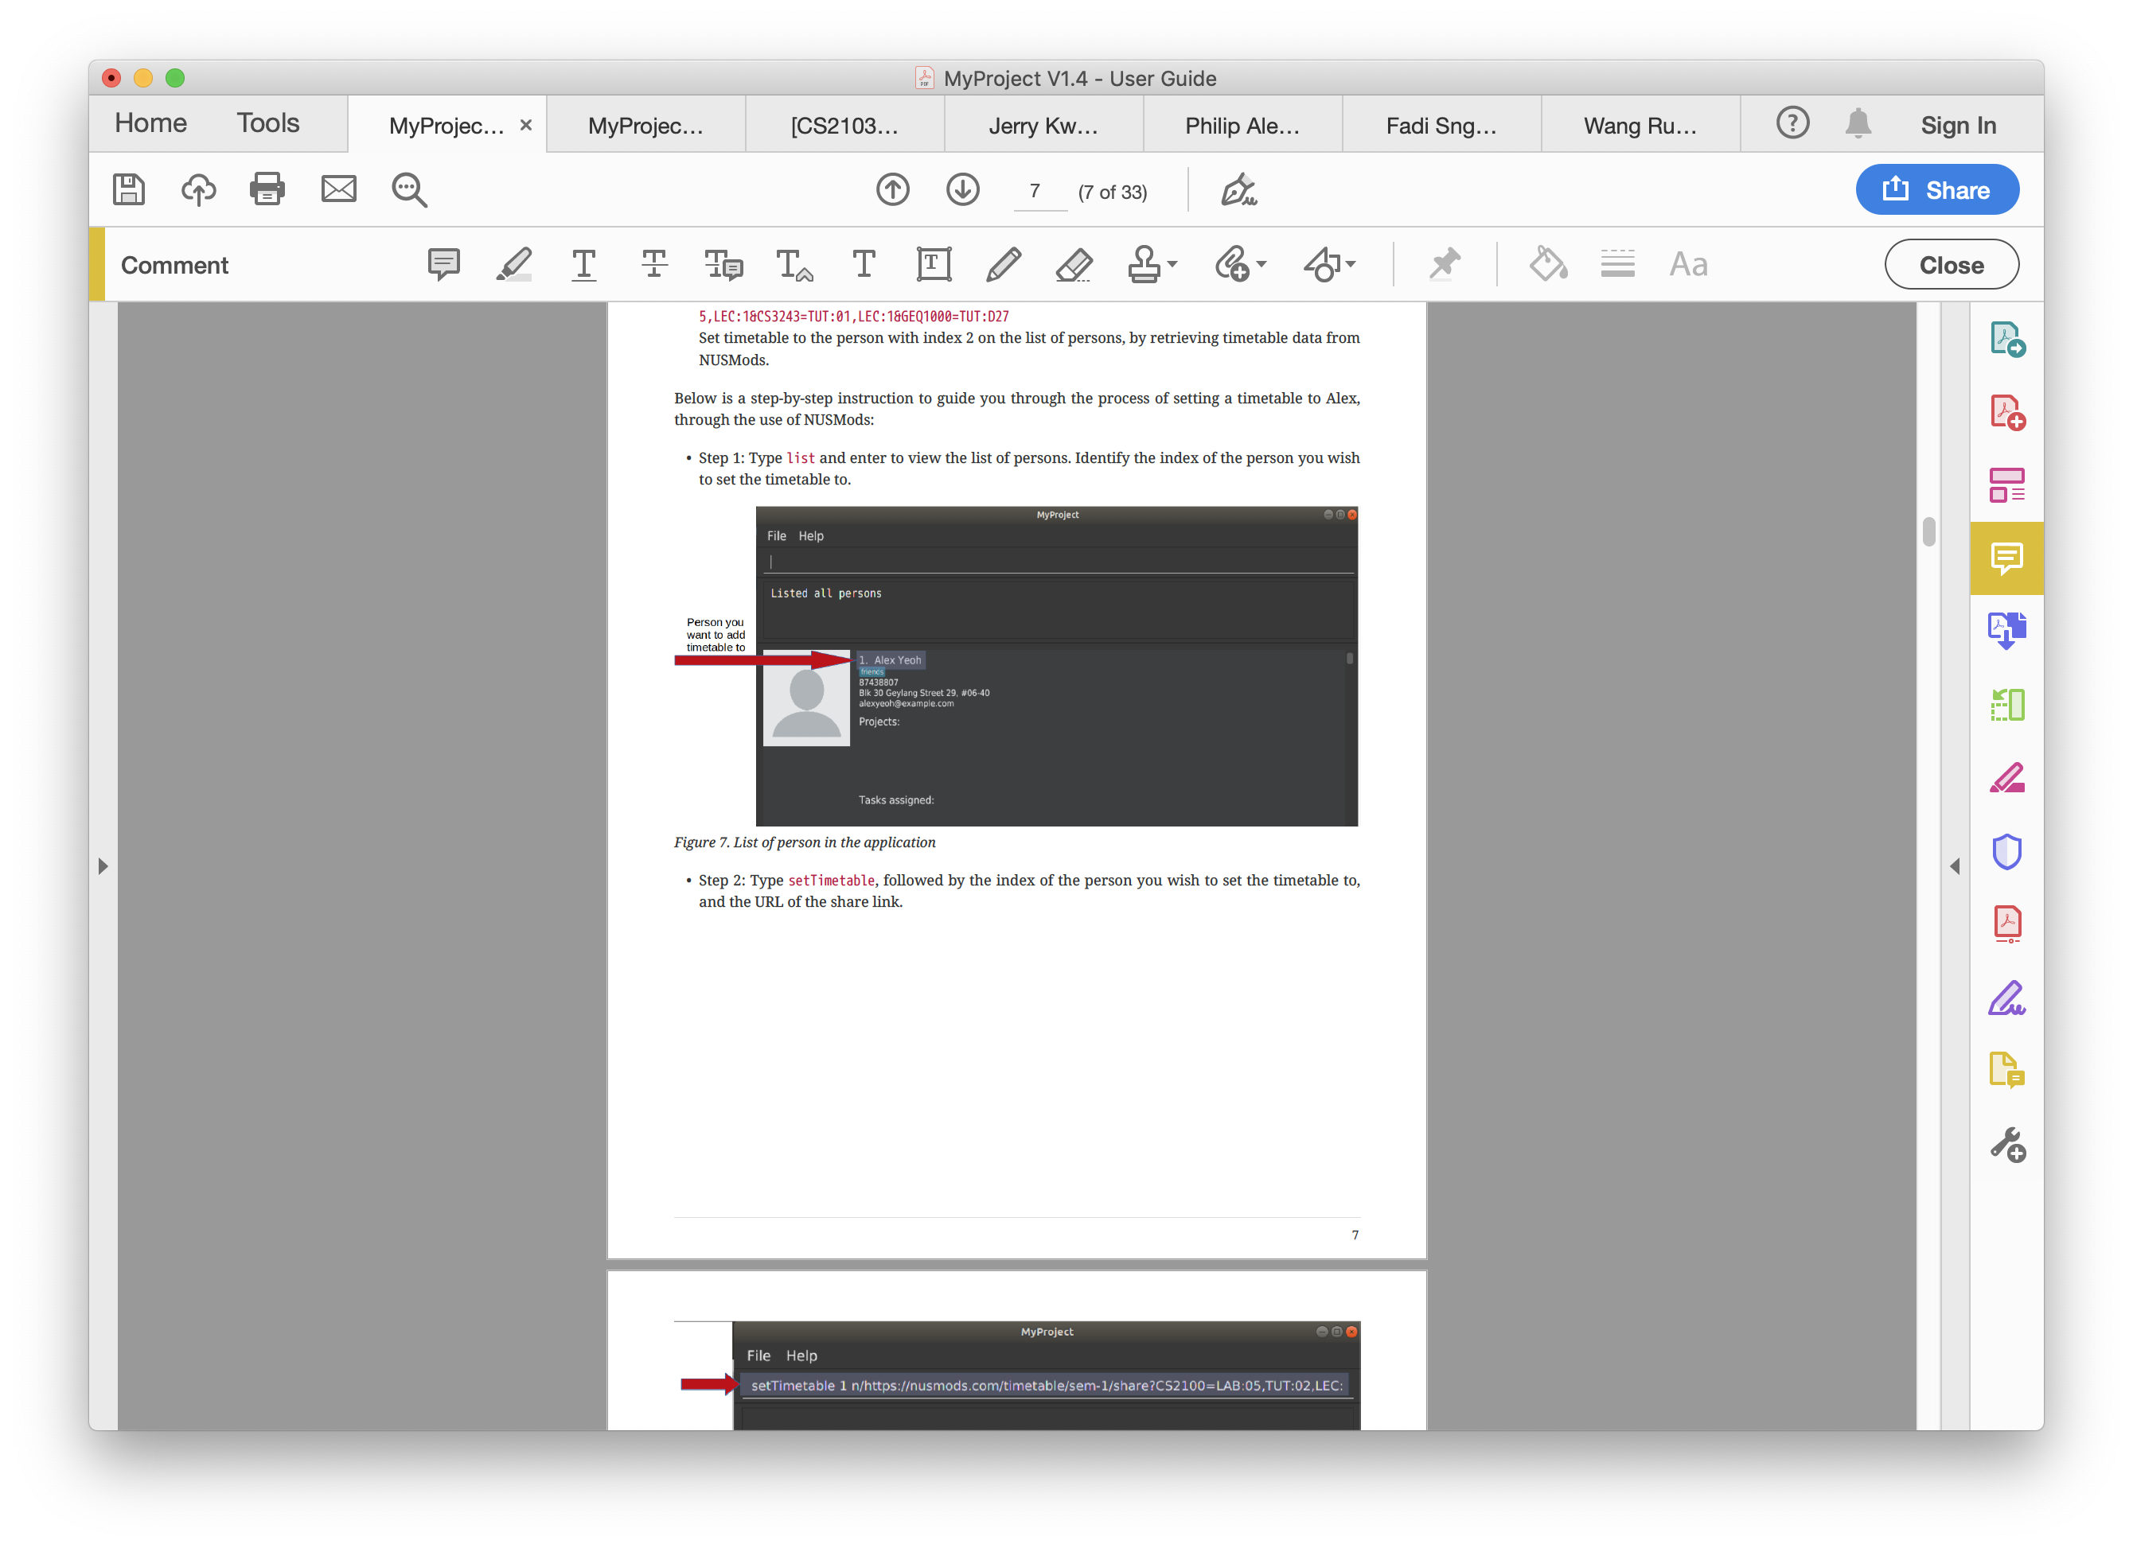The height and width of the screenshot is (1548, 2133).
Task: Choose the strikethrough text tool
Action: coord(653,265)
